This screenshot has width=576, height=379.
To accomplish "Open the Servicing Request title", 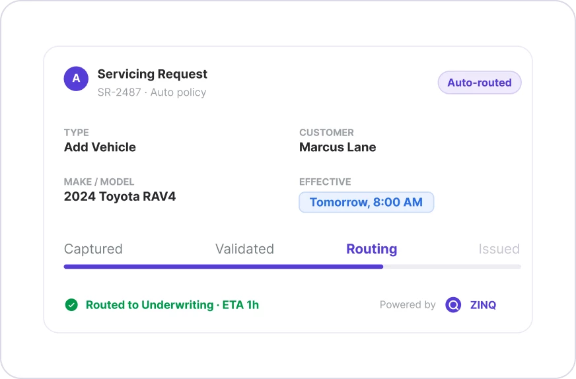I will 152,74.
